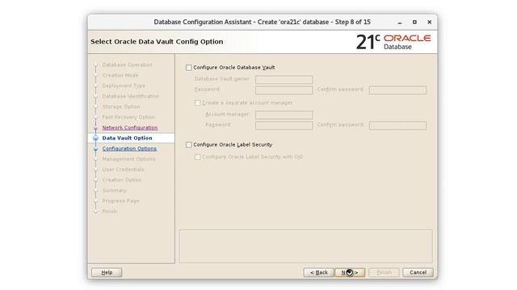
Task: Click the Database Operation step
Action: [128, 64]
